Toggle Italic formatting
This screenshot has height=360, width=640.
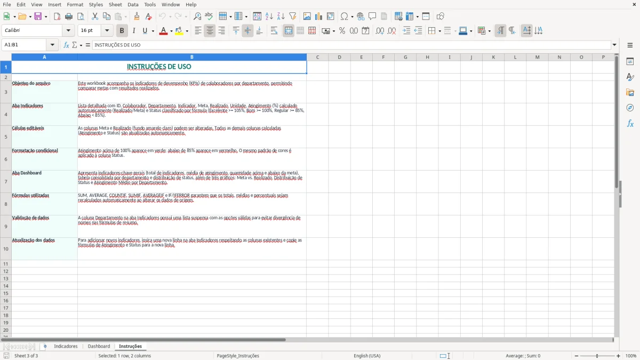tap(133, 31)
